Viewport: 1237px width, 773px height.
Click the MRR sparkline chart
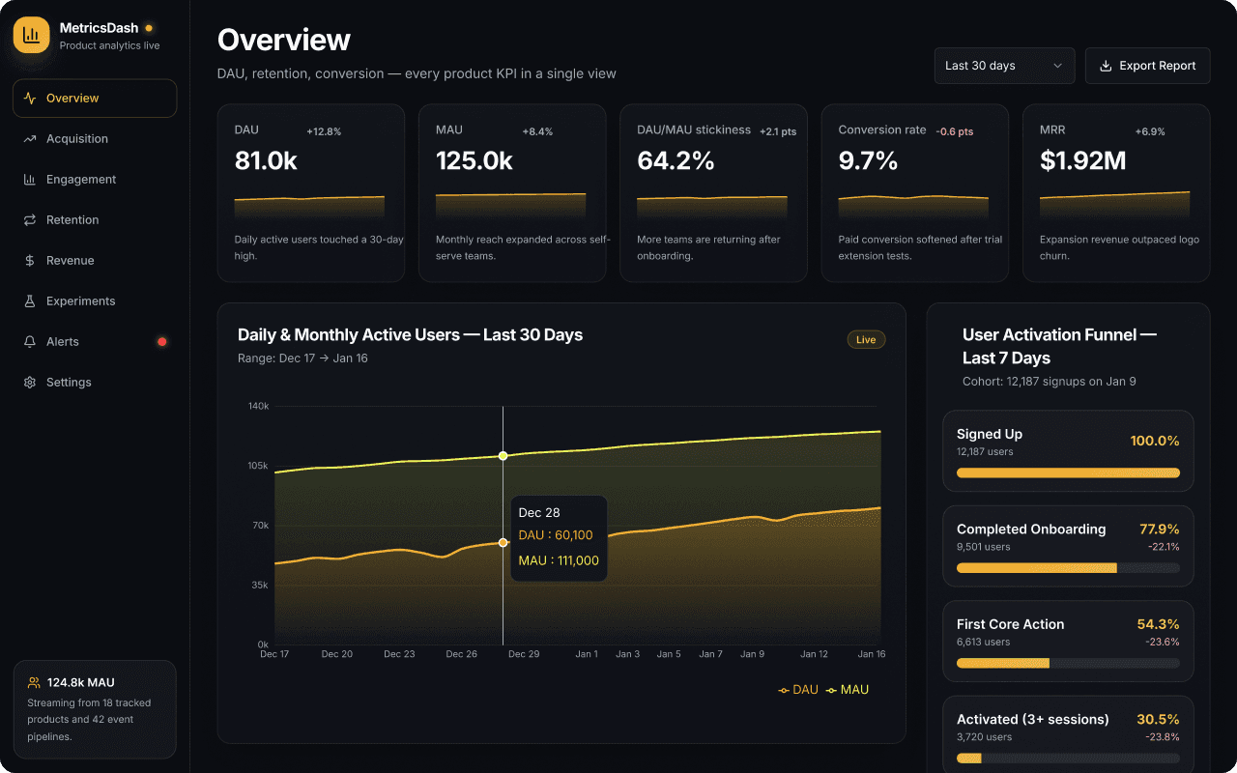pyautogui.click(x=1114, y=206)
